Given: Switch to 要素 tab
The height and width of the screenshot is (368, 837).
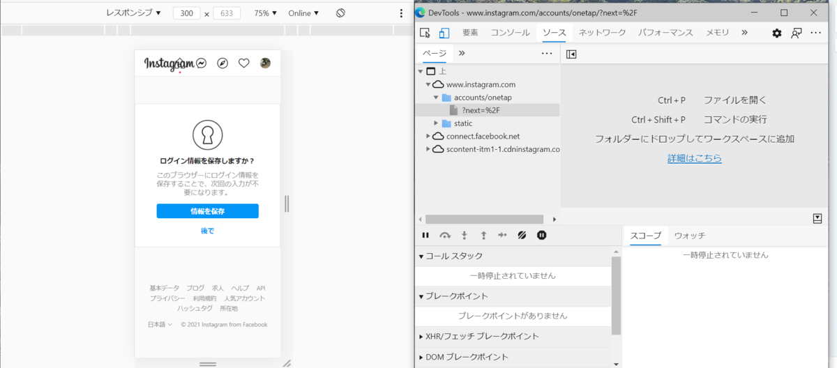Looking at the screenshot, I should [x=470, y=33].
